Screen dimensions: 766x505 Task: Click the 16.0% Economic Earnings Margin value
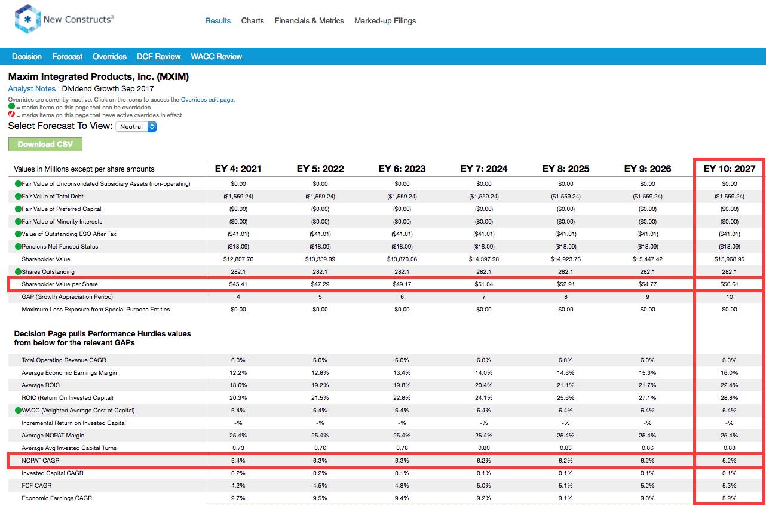point(729,373)
